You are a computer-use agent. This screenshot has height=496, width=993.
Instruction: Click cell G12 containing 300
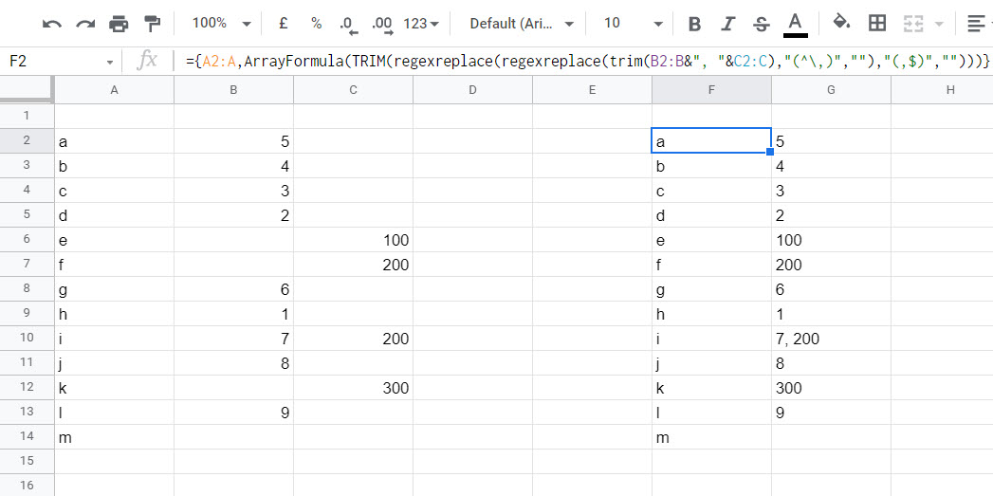point(831,388)
